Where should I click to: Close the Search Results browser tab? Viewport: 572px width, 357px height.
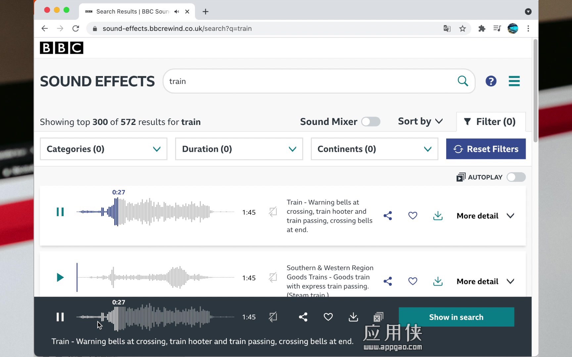(187, 12)
